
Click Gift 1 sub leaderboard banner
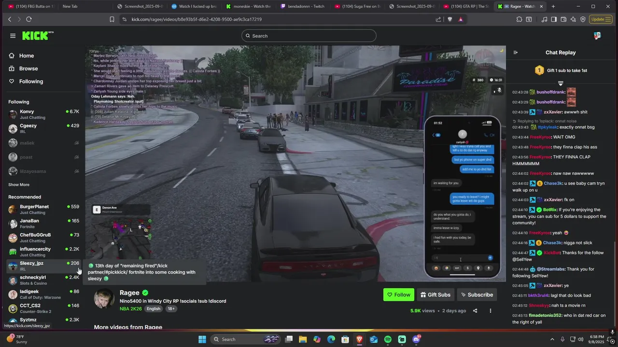pyautogui.click(x=561, y=70)
